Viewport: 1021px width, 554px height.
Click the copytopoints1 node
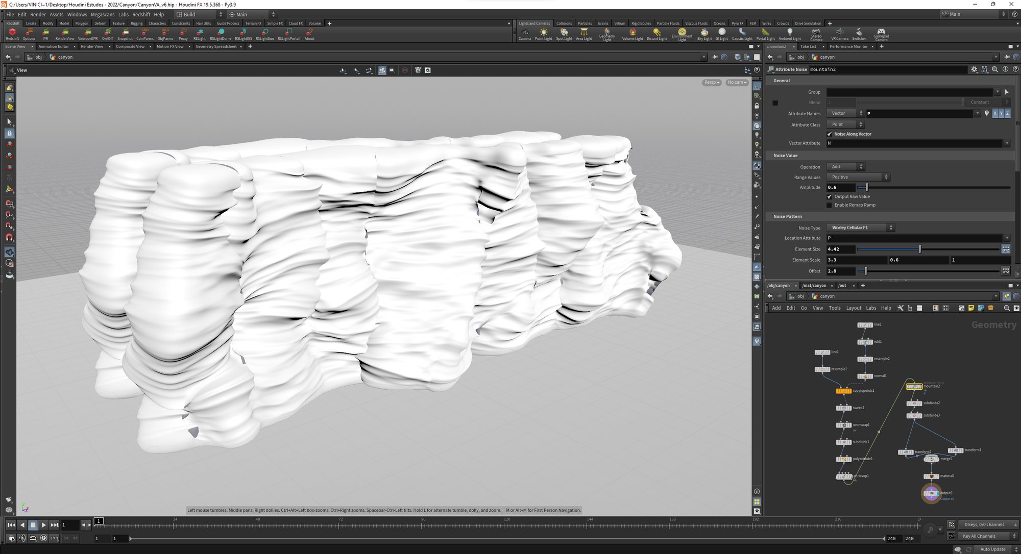843,391
